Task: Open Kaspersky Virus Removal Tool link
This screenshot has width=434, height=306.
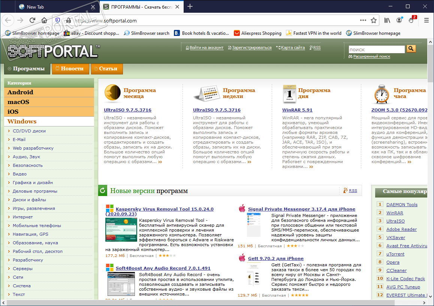Action: (x=165, y=209)
